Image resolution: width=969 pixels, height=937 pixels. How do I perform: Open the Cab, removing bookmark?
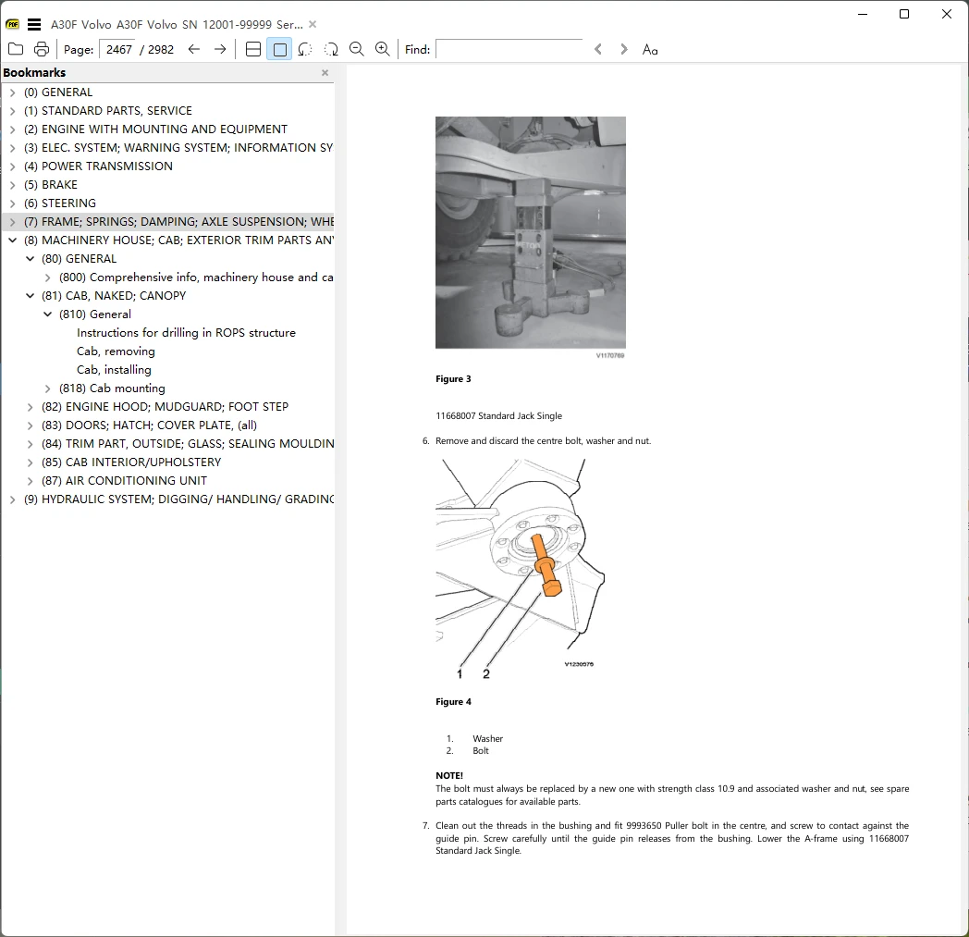(116, 351)
